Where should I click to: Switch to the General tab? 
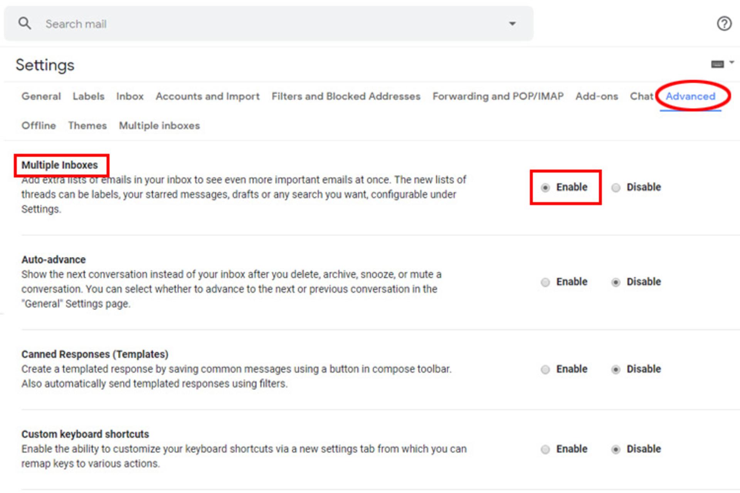[41, 96]
